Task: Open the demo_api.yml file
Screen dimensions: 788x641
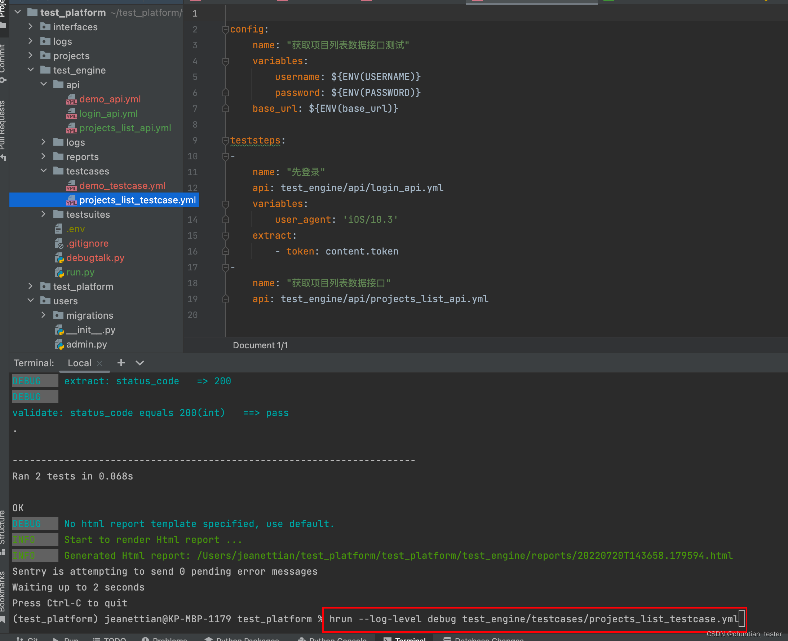Action: [x=110, y=100]
